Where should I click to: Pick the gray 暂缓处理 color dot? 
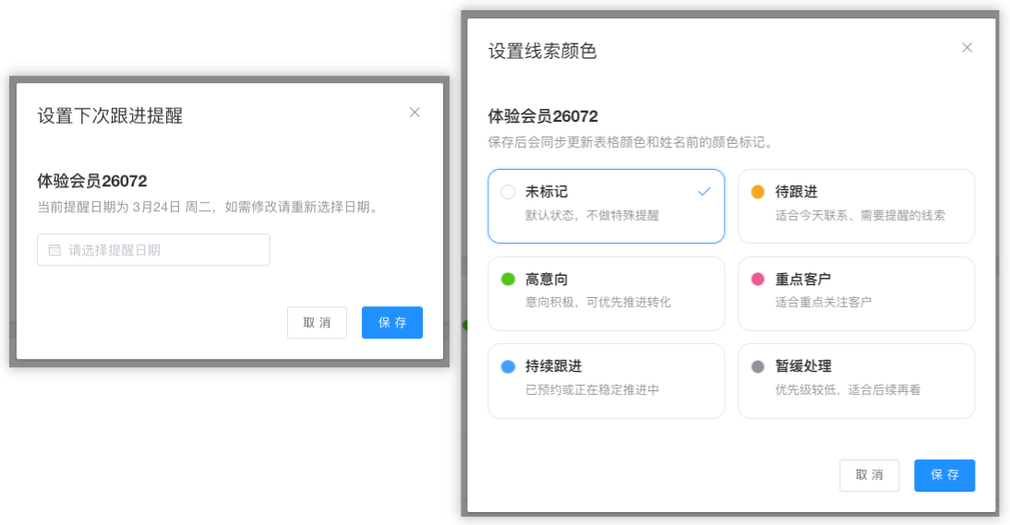click(x=758, y=366)
